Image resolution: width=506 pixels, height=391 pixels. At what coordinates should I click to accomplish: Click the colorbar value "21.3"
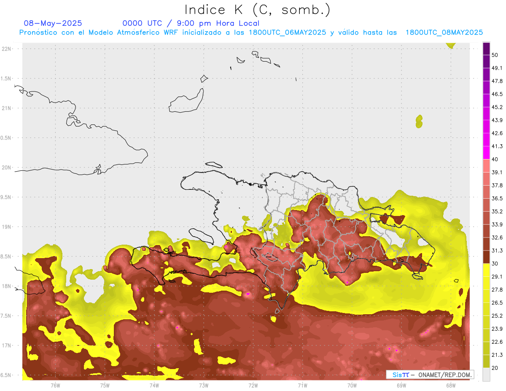coord(497,355)
